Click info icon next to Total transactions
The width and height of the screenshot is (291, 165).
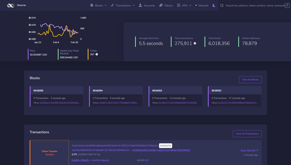tap(195, 43)
